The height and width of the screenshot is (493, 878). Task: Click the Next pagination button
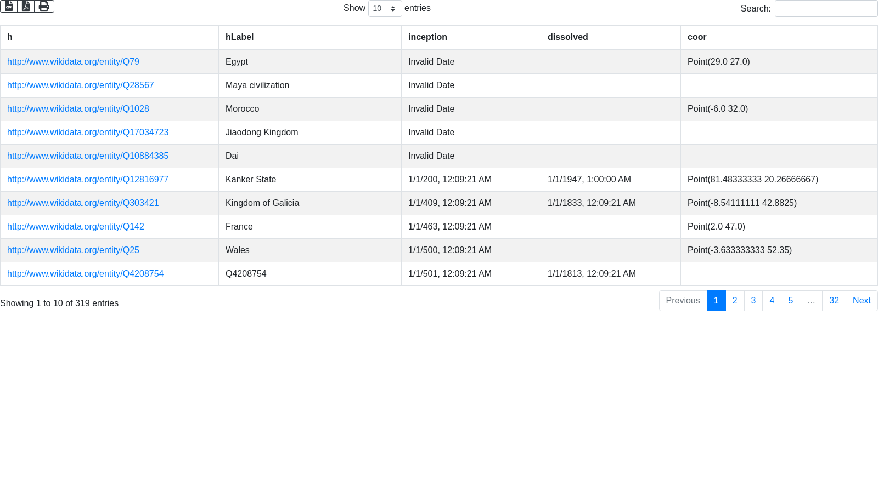(862, 301)
